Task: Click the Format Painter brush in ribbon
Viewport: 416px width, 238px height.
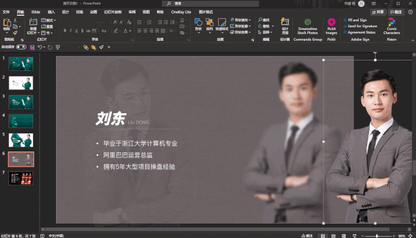Action: pyautogui.click(x=15, y=33)
